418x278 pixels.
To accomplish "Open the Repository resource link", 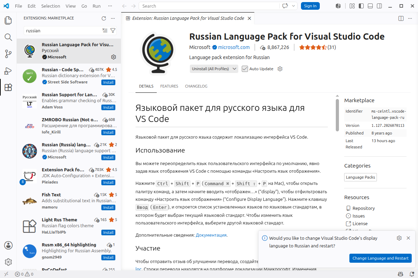I will point(364,208).
